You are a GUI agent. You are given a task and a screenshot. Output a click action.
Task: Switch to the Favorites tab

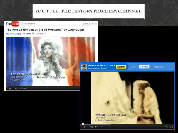click(158, 67)
